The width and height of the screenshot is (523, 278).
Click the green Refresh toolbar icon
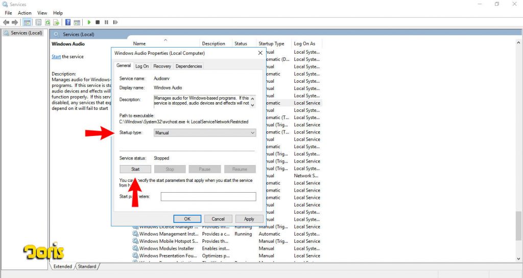click(47, 22)
